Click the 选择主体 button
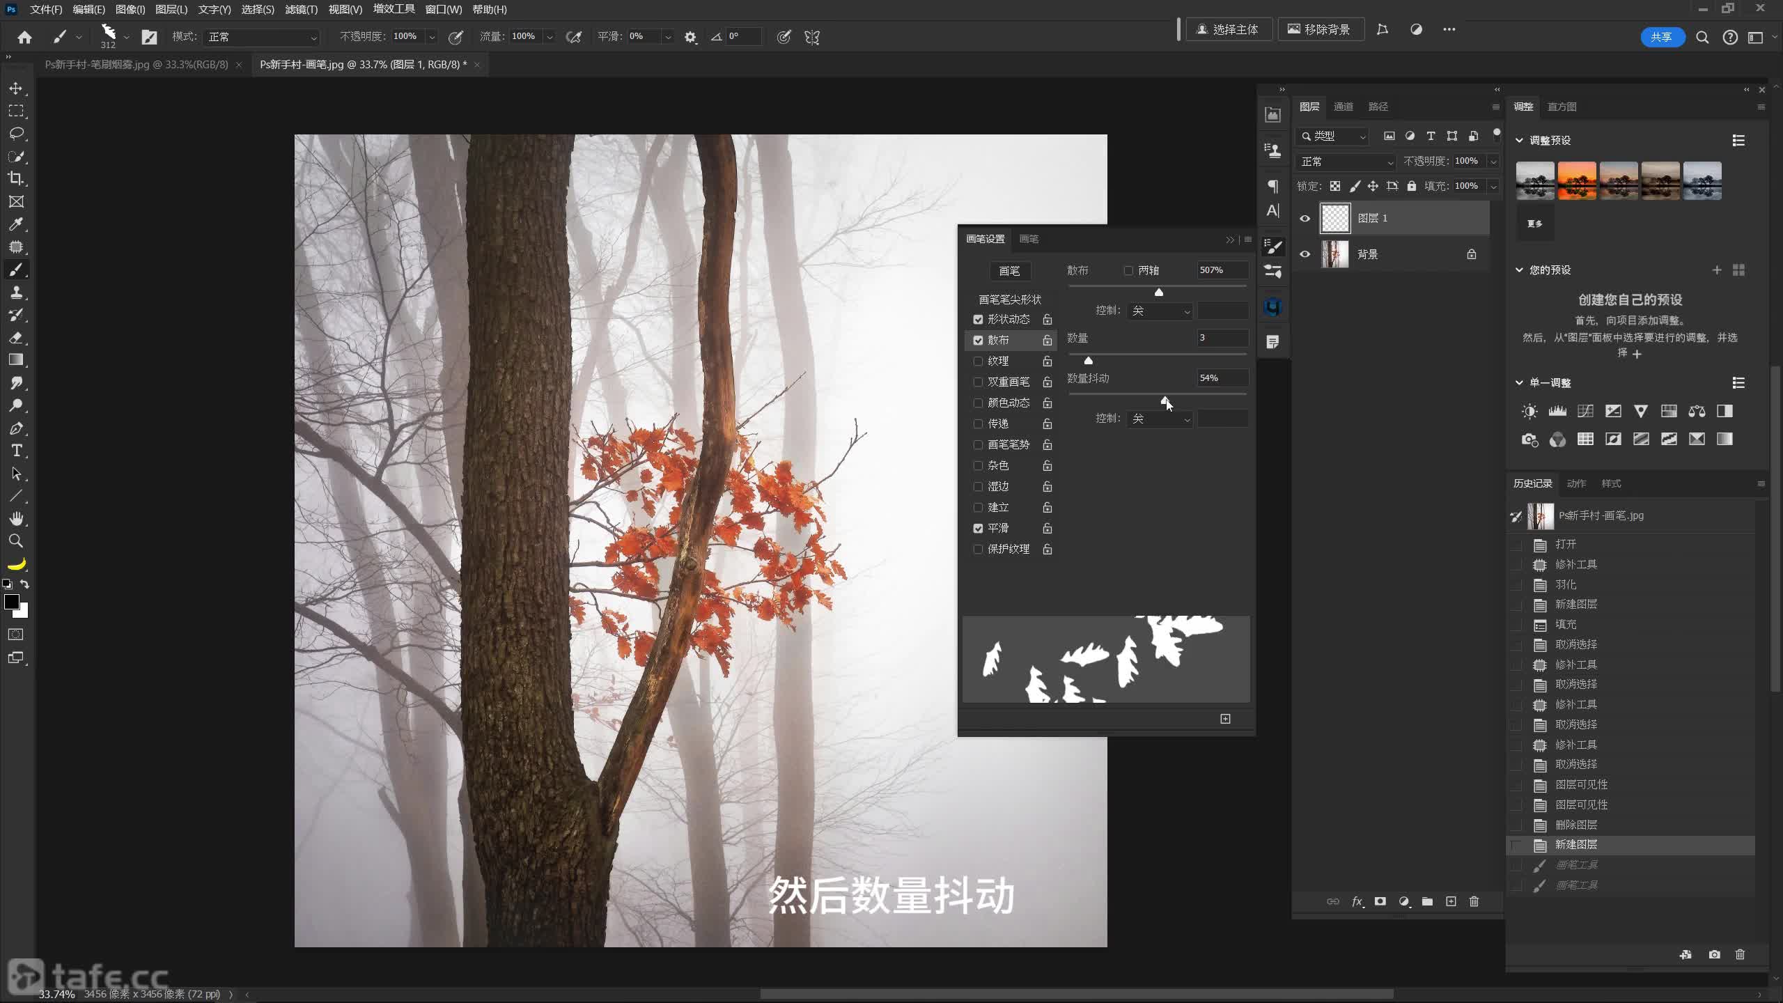The height and width of the screenshot is (1003, 1783). point(1229,29)
